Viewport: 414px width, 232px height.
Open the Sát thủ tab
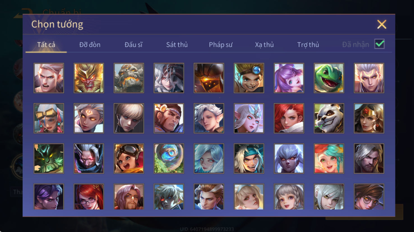pos(177,45)
